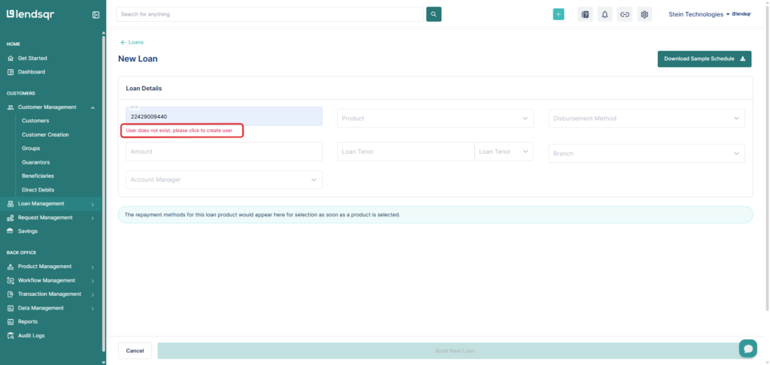
Task: Open the settings gear icon
Action: [644, 14]
